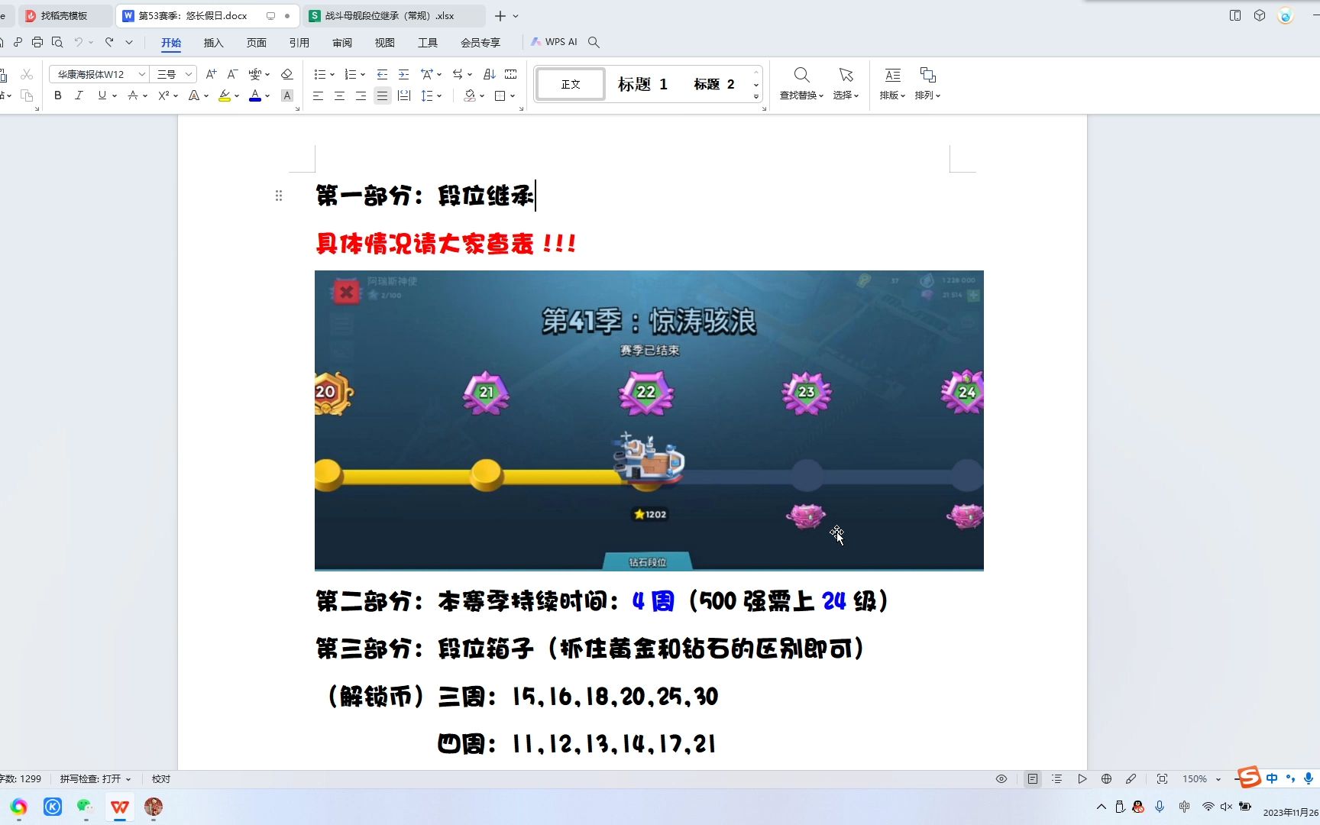Switch to outline view
Image resolution: width=1320 pixels, height=825 pixels.
coord(1057,778)
